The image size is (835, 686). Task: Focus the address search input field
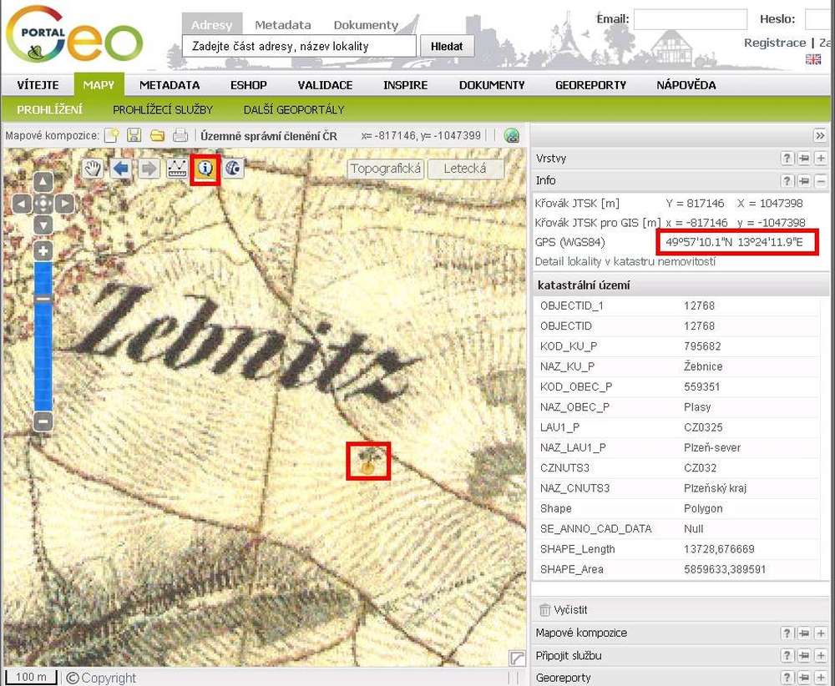299,47
